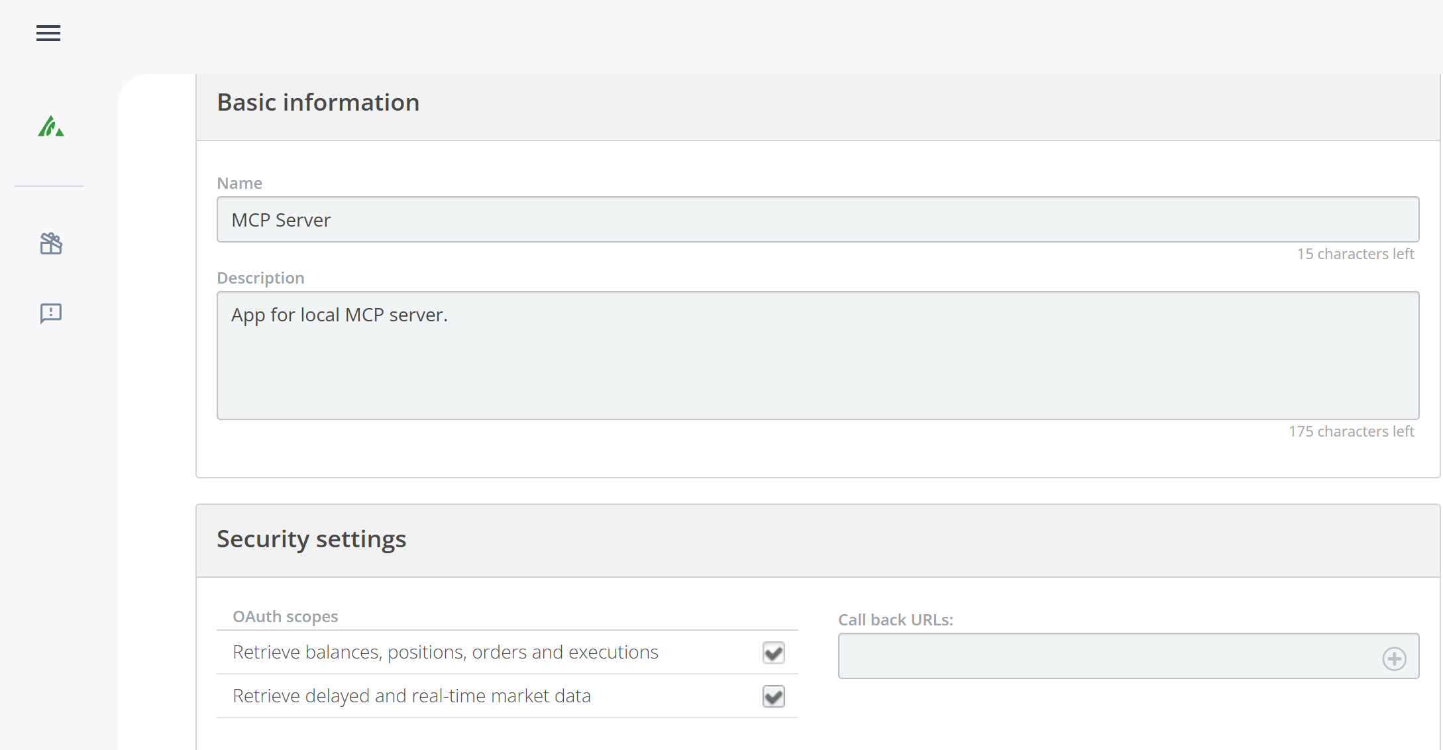Click the Basic information section header
The height and width of the screenshot is (750, 1443).
pos(318,103)
